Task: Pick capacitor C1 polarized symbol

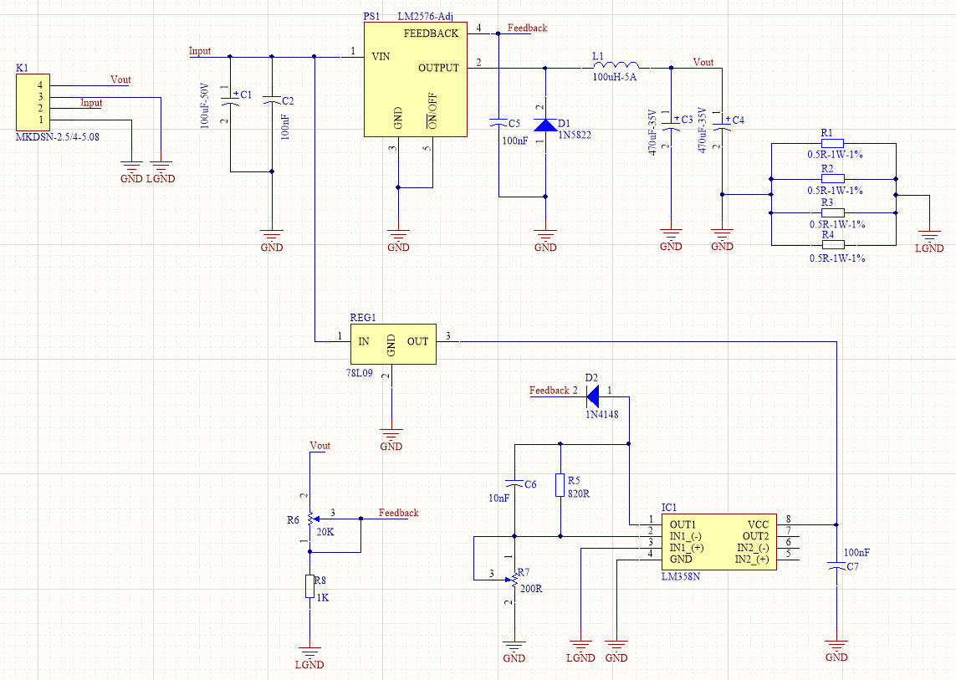Action: point(230,100)
